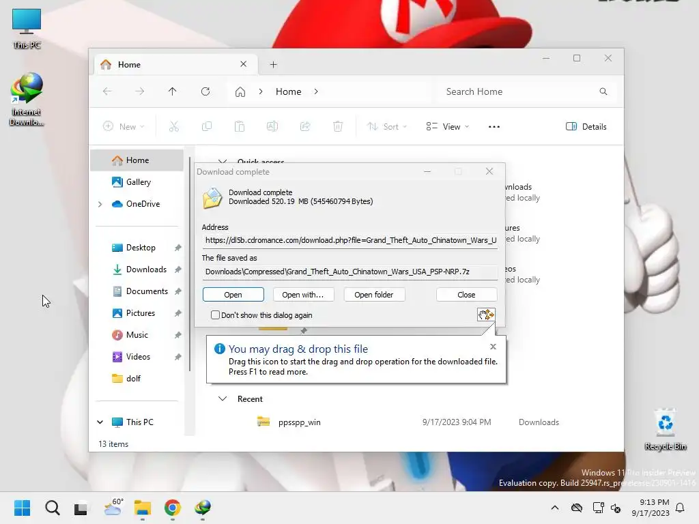The image size is (699, 524).
Task: Open Documents in the sidebar
Action: (147, 291)
